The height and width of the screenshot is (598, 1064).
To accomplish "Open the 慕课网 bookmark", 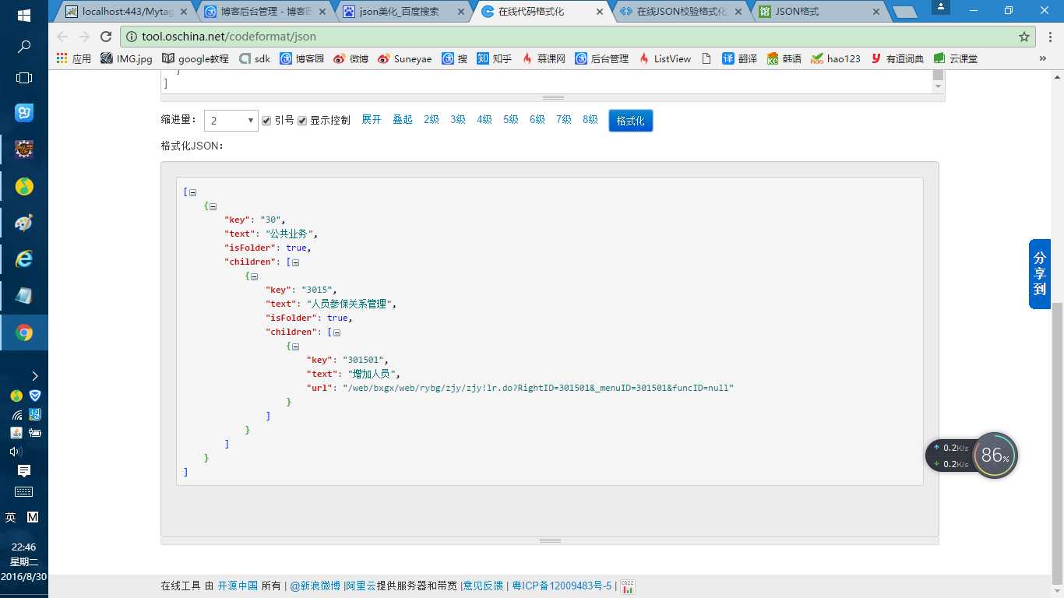I will (x=544, y=58).
